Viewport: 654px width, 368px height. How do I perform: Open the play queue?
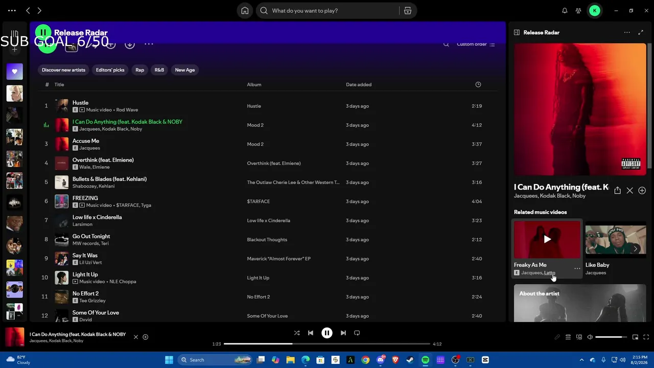[568, 337]
